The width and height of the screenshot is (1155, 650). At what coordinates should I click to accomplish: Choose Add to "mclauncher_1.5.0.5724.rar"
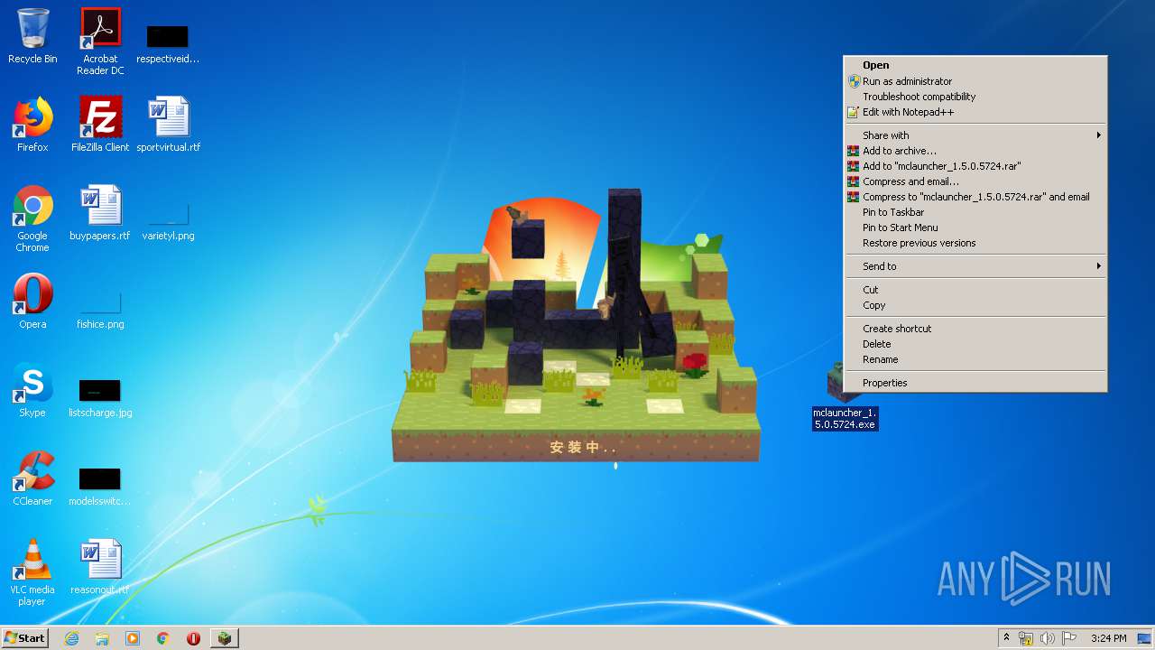pyautogui.click(x=975, y=166)
